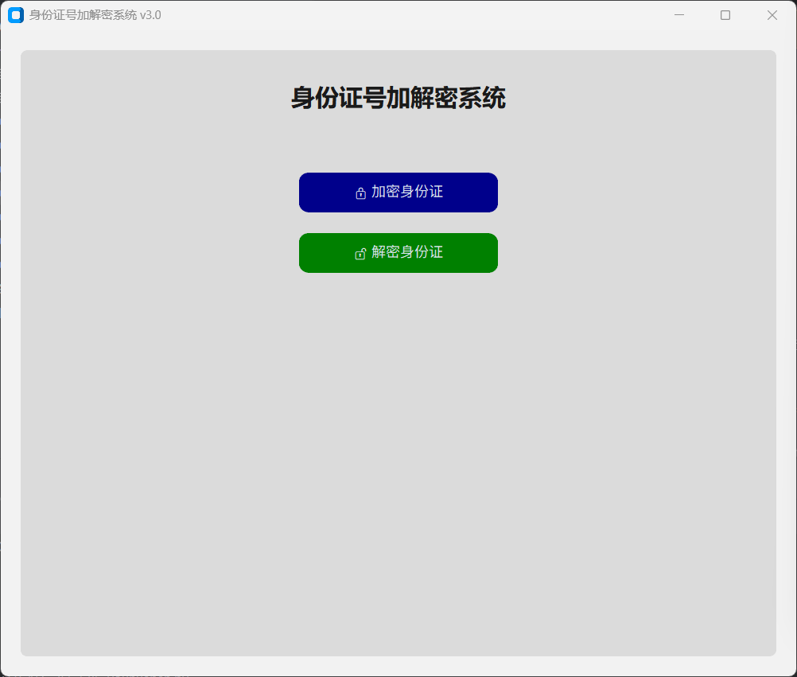Click the 加密身份证 encrypt button
The width and height of the screenshot is (797, 677).
pos(398,193)
